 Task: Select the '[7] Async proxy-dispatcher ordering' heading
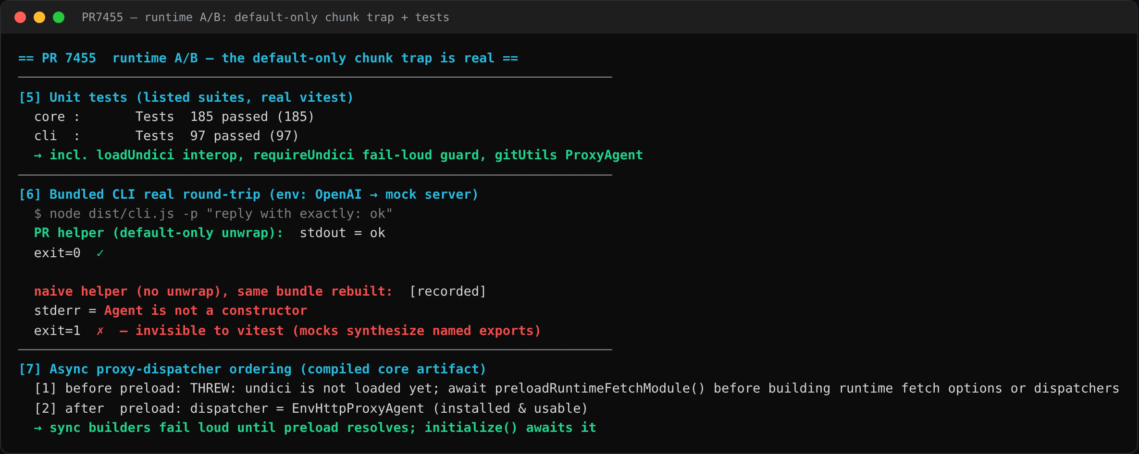(252, 369)
